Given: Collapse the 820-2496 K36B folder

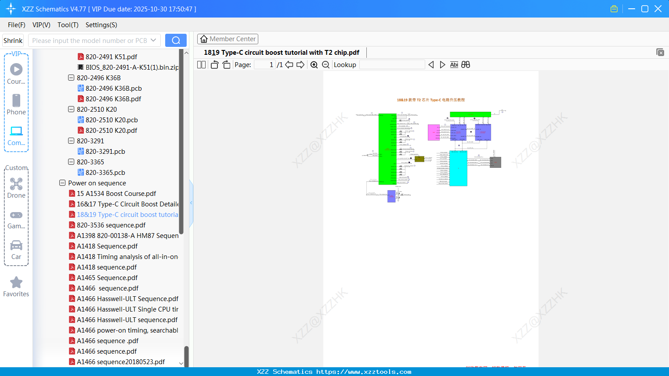Looking at the screenshot, I should pyautogui.click(x=71, y=78).
